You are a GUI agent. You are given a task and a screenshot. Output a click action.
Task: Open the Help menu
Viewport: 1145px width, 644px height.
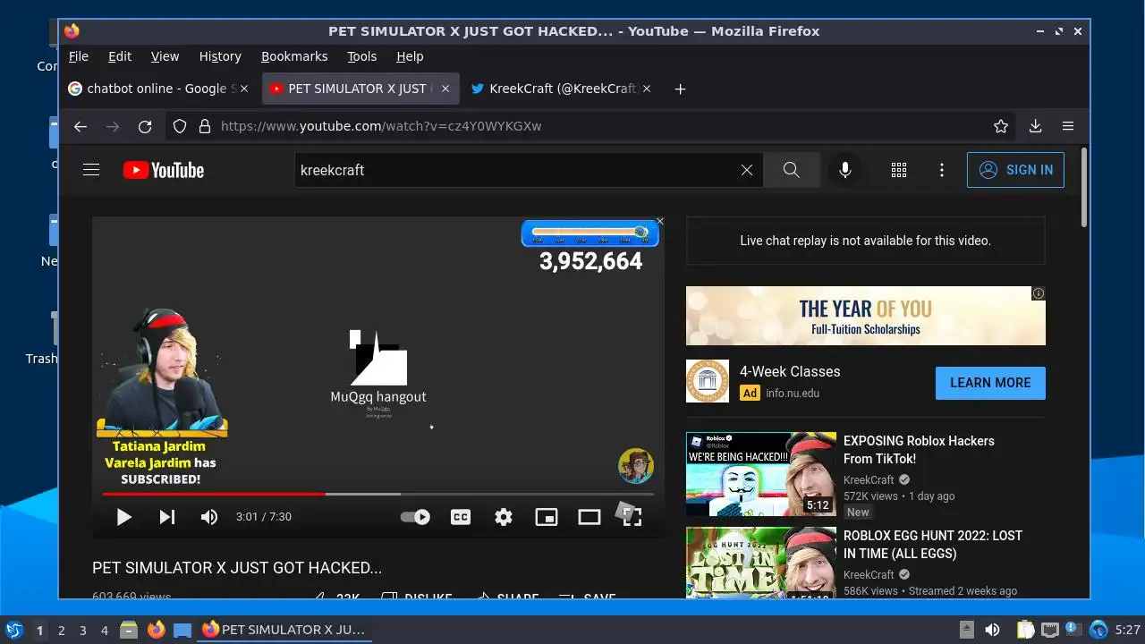pos(410,56)
